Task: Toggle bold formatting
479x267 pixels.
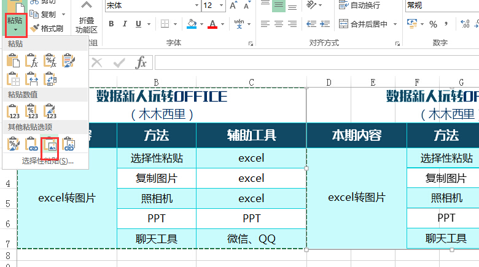Action: click(x=111, y=24)
